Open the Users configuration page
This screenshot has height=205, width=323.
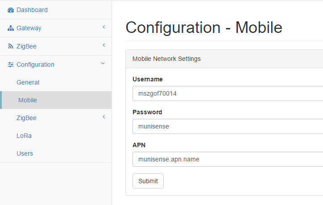(25, 153)
